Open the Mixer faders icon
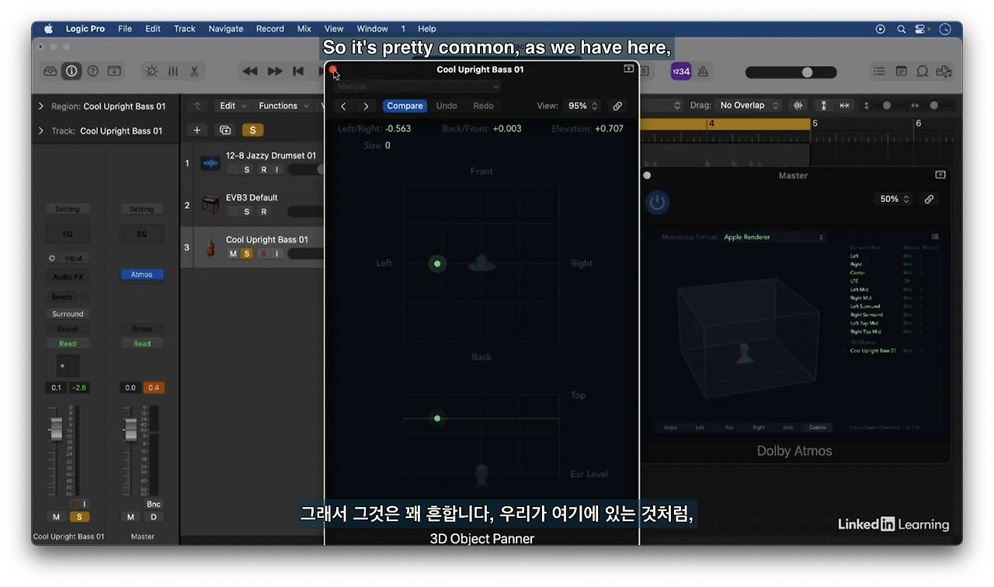The width and height of the screenshot is (994, 587). click(x=173, y=71)
